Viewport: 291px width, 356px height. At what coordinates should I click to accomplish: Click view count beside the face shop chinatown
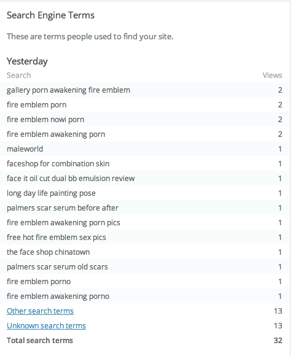point(280,252)
